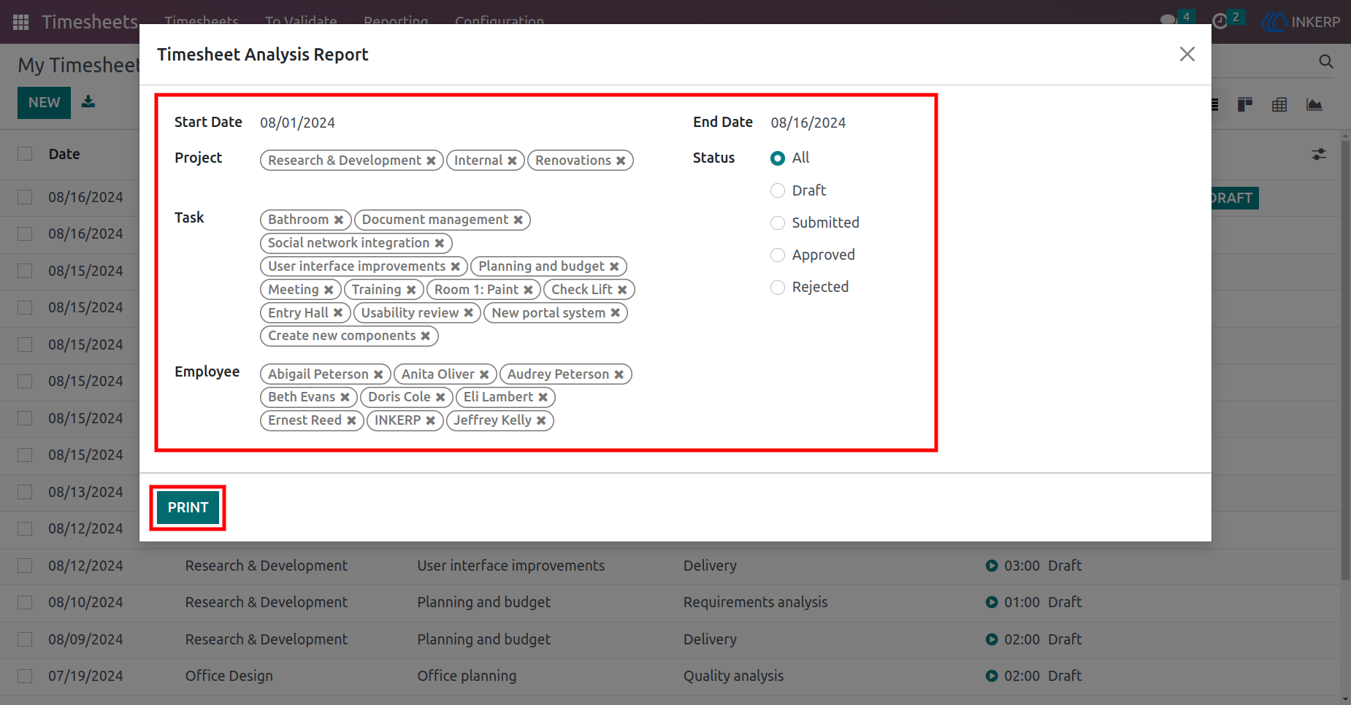1351x705 pixels.
Task: Click the search magnifier icon
Action: (1326, 61)
